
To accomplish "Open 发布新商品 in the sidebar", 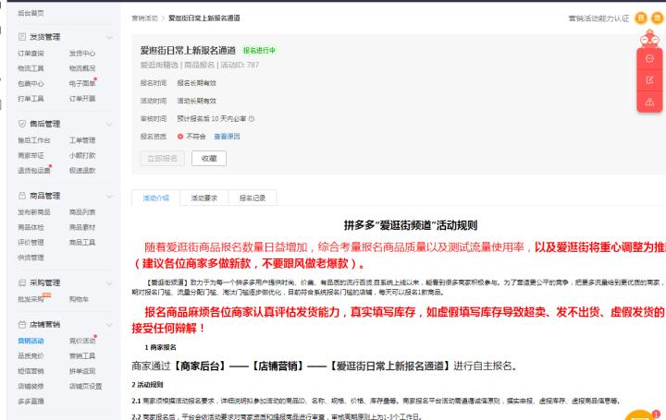I will [34, 212].
